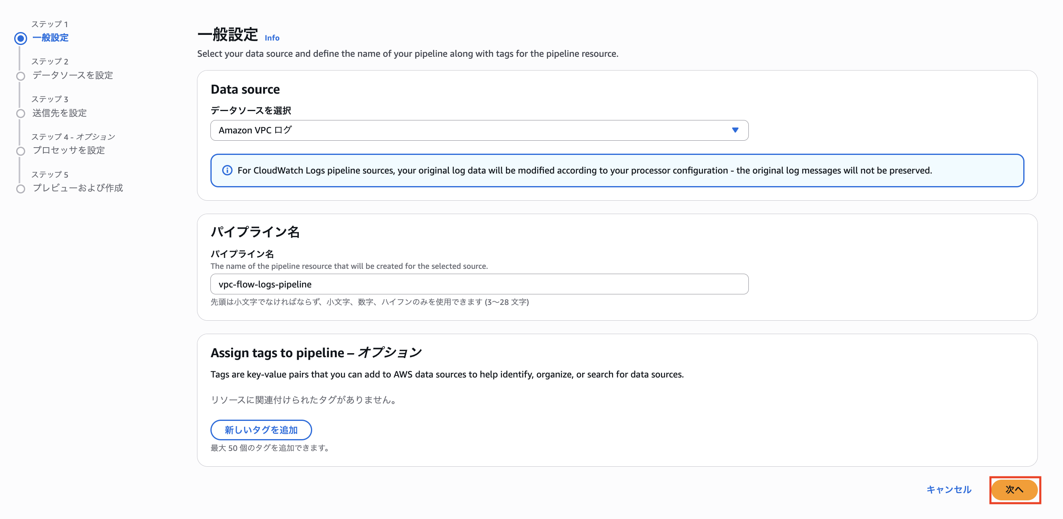Click the パイプライン名 text field
The height and width of the screenshot is (519, 1063).
tap(479, 284)
